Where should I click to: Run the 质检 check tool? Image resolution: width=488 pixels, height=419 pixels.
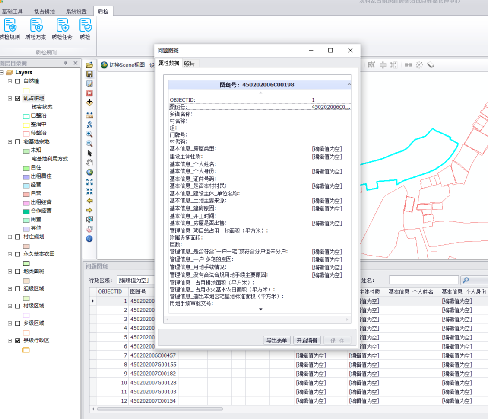pyautogui.click(x=85, y=29)
